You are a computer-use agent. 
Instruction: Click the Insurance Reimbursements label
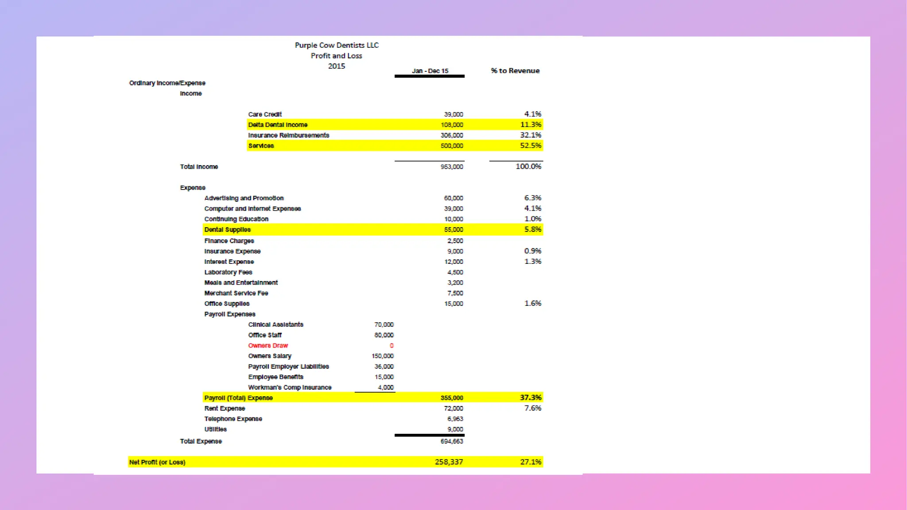tap(288, 135)
